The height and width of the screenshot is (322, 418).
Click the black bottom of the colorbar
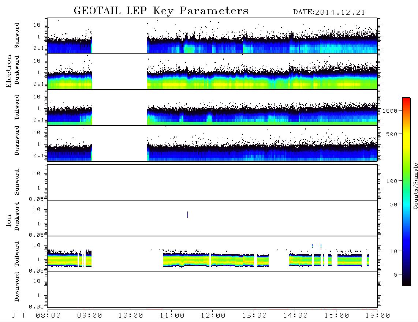[406, 282]
